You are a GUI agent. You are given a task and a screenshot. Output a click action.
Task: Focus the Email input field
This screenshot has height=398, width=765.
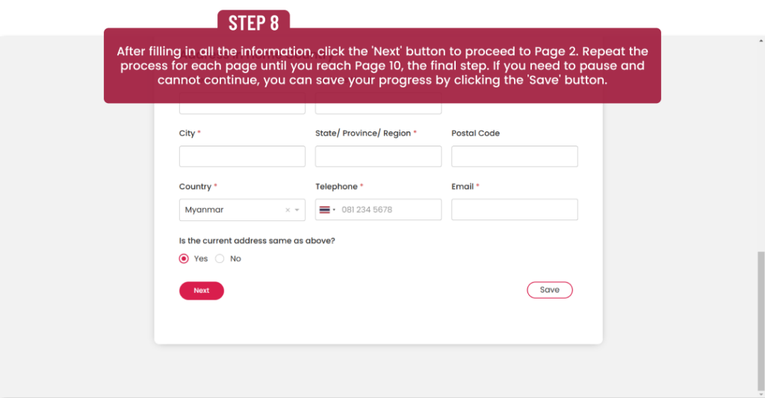coord(515,210)
